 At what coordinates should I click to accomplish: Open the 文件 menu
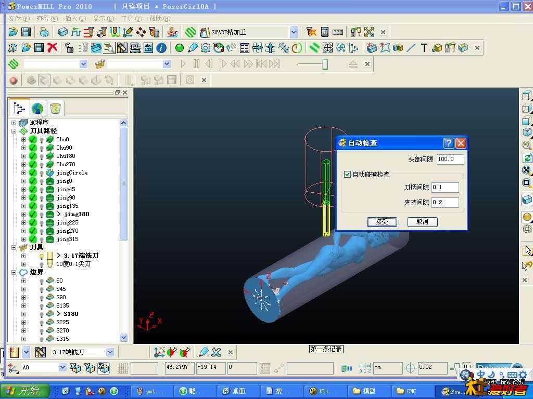coord(19,18)
